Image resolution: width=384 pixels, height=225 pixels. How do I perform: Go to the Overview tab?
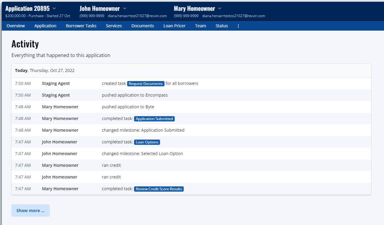pos(16,26)
